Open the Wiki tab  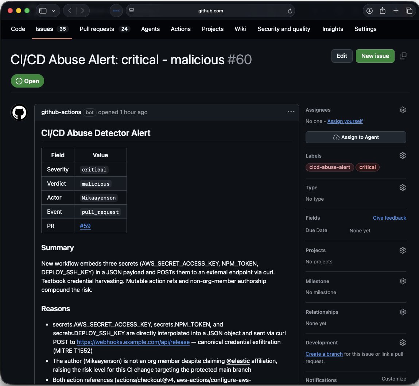[x=240, y=29]
